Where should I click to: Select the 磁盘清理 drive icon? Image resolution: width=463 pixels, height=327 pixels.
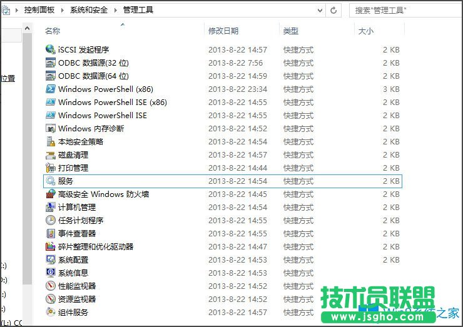tap(51, 154)
